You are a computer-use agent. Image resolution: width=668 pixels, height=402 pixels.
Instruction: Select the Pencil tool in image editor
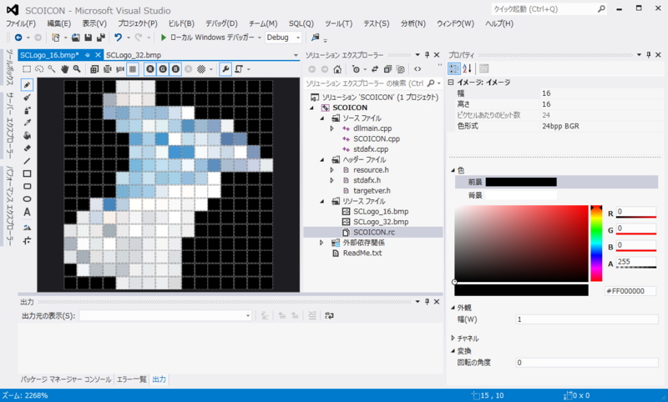[27, 85]
